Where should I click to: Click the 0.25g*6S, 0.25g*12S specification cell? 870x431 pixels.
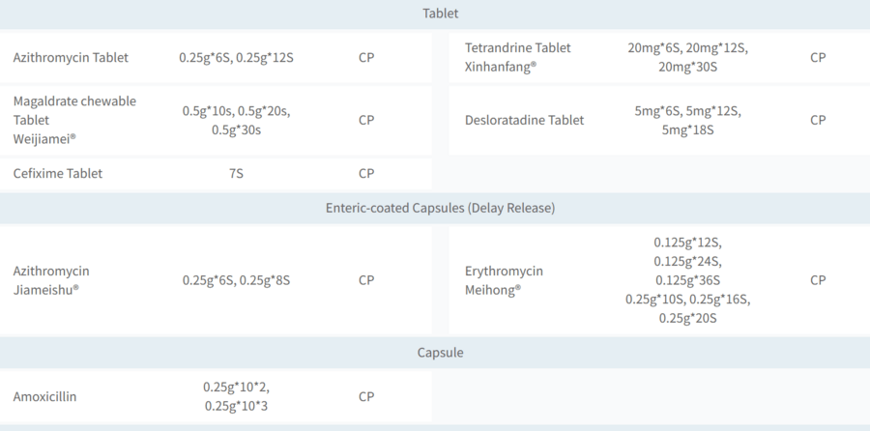[x=236, y=57]
